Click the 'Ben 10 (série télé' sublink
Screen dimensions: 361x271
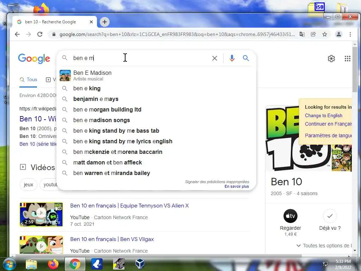(x=38, y=144)
